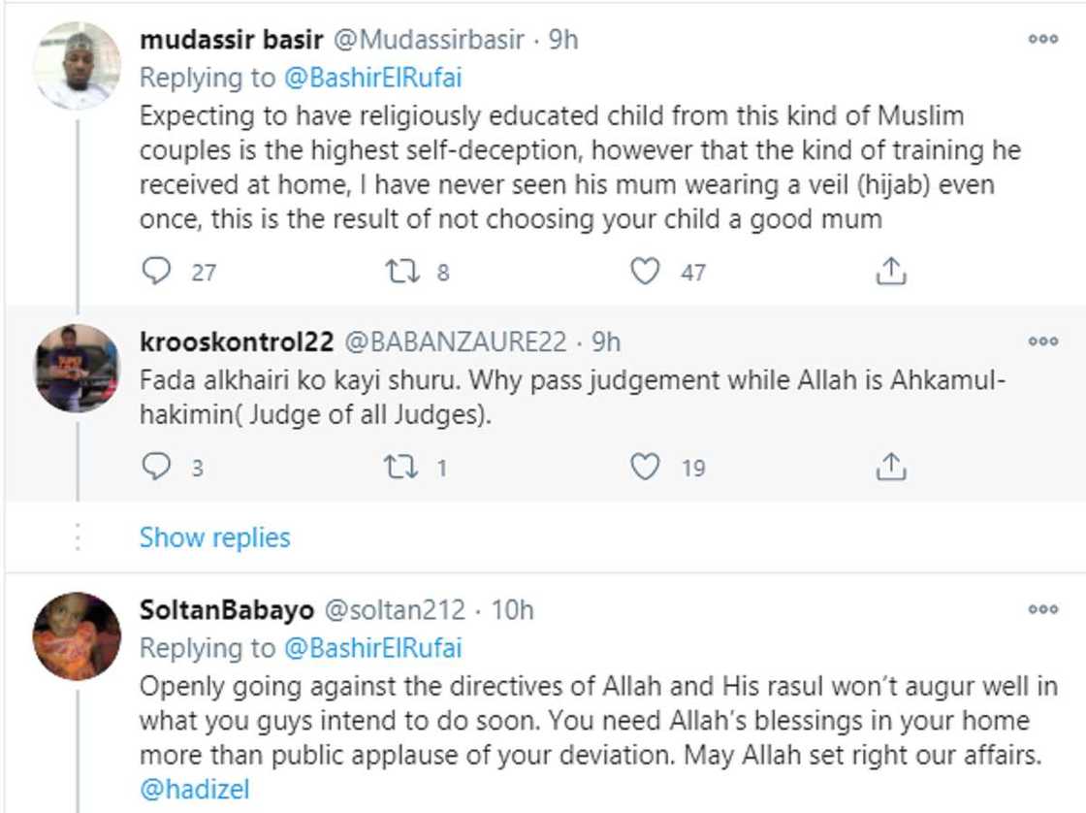Share mudassir basir's tweet

pos(890,273)
